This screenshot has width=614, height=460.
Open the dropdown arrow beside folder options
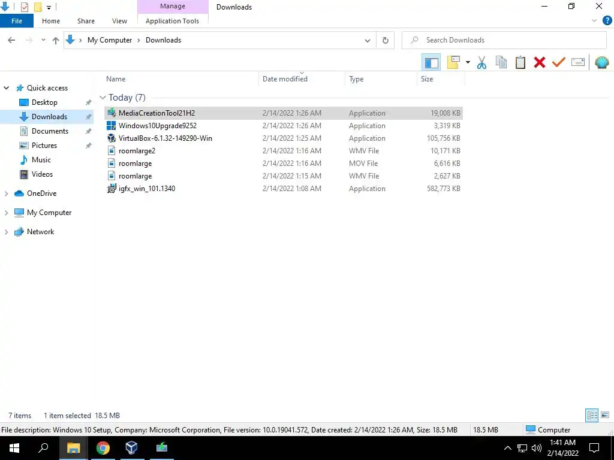tap(468, 62)
